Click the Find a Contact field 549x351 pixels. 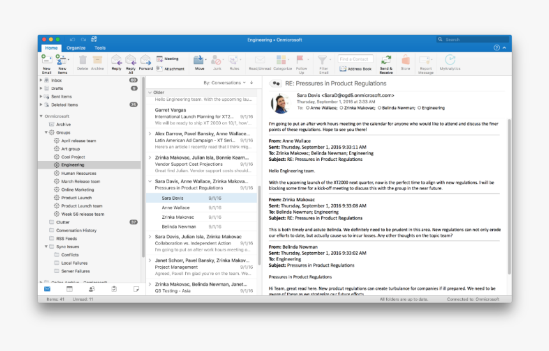355,59
